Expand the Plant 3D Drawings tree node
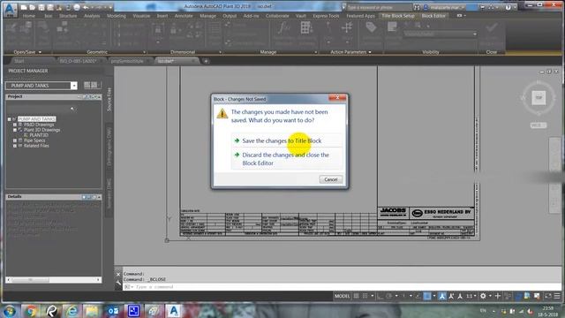565x318 pixels. coord(15,130)
